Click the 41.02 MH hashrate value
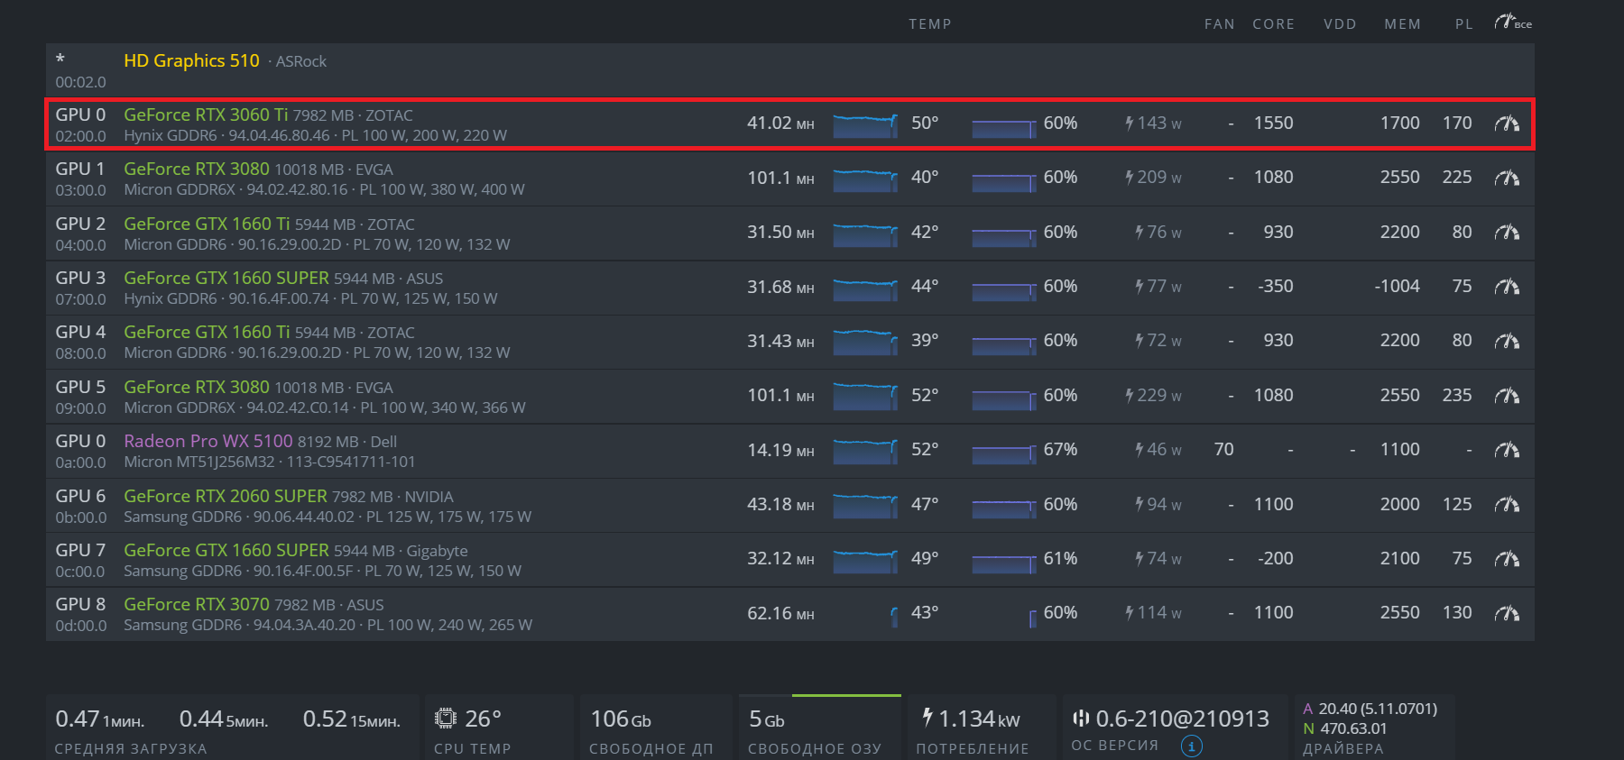 pos(780,124)
